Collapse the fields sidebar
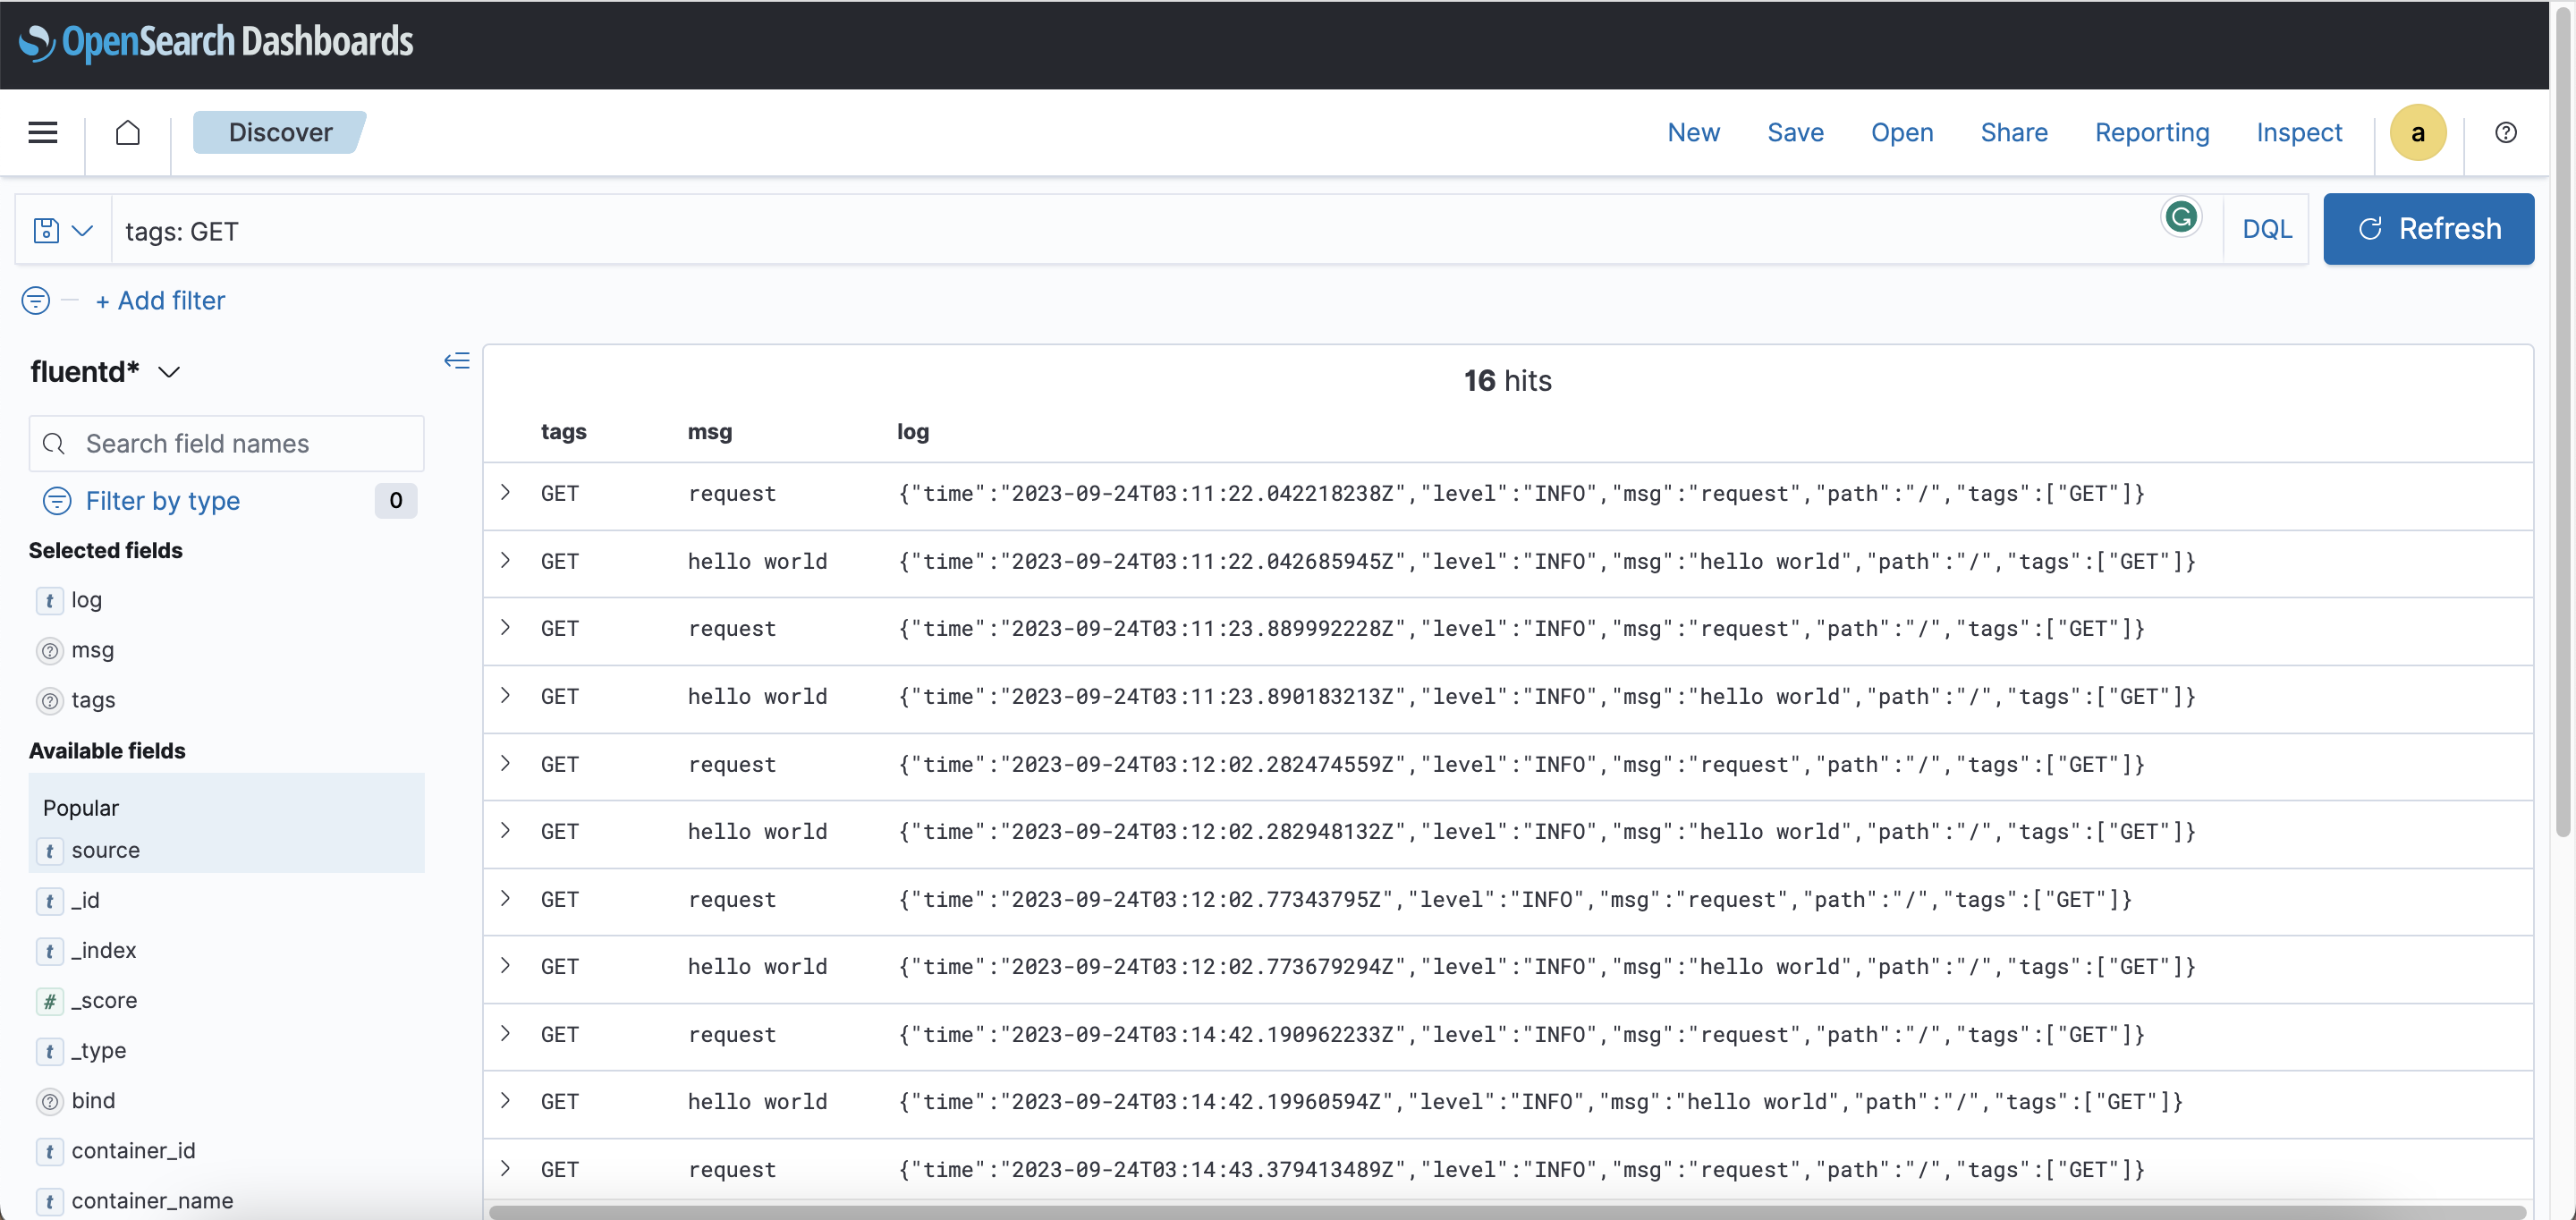The width and height of the screenshot is (2576, 1220). [x=457, y=360]
